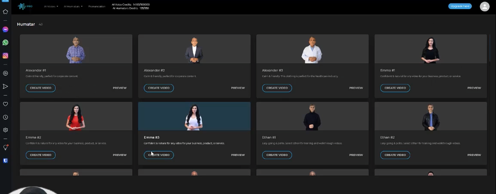
Task: Click the Upgrade here button
Action: (x=460, y=6)
